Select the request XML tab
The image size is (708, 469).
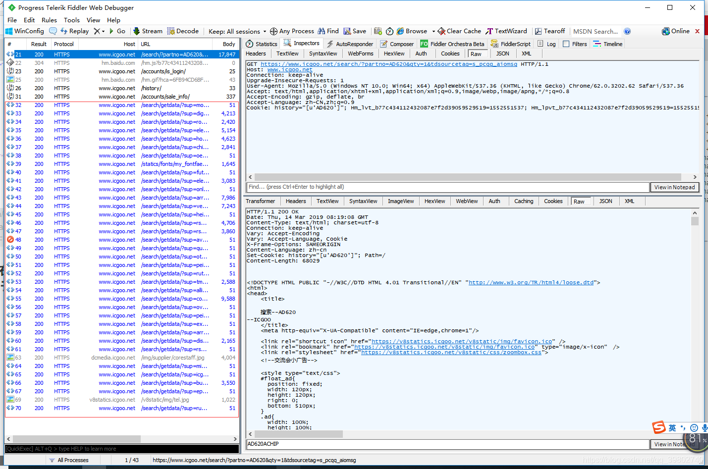[x=527, y=53]
